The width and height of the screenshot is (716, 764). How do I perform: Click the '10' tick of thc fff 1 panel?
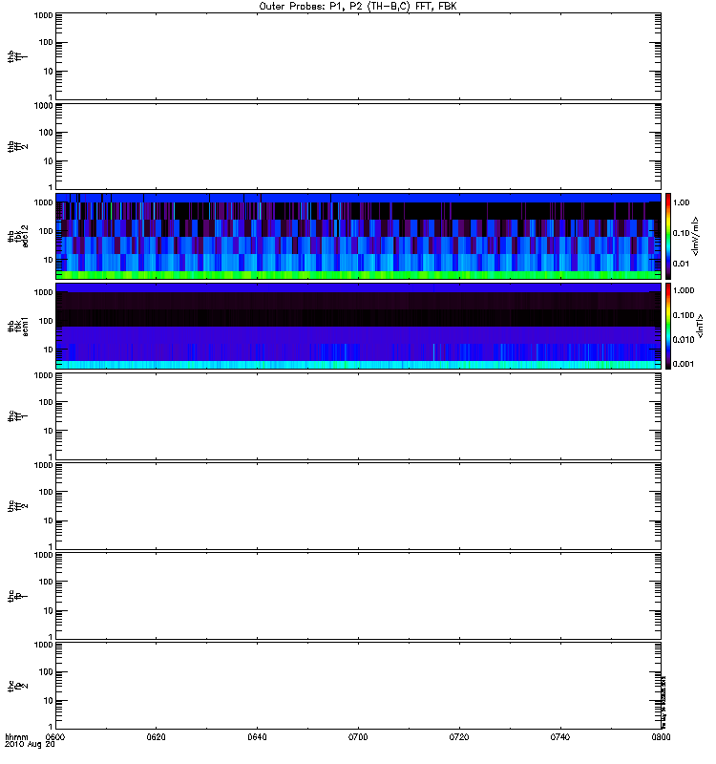49,432
